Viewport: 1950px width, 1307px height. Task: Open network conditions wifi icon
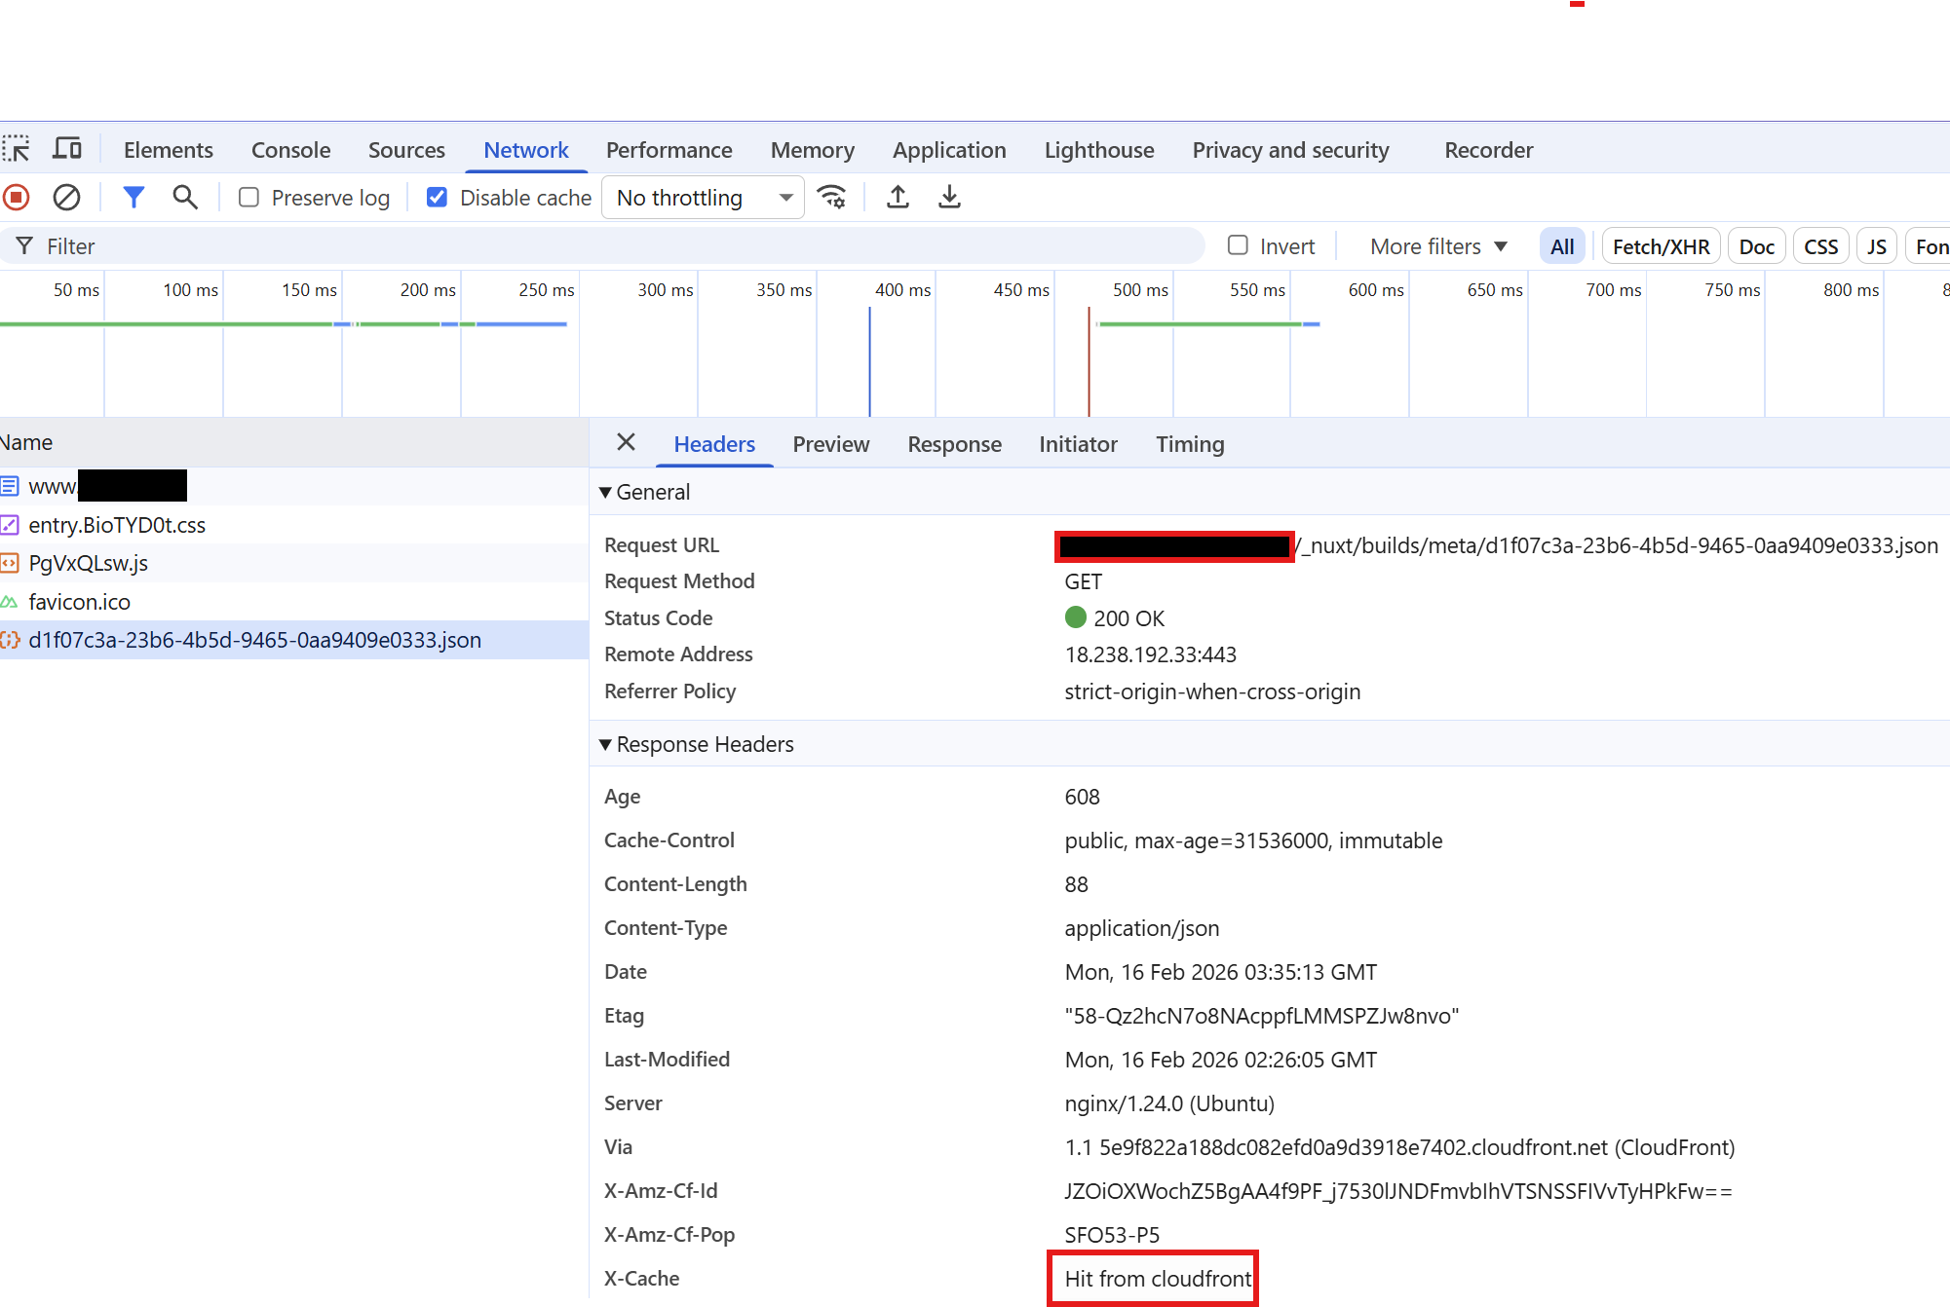(831, 198)
